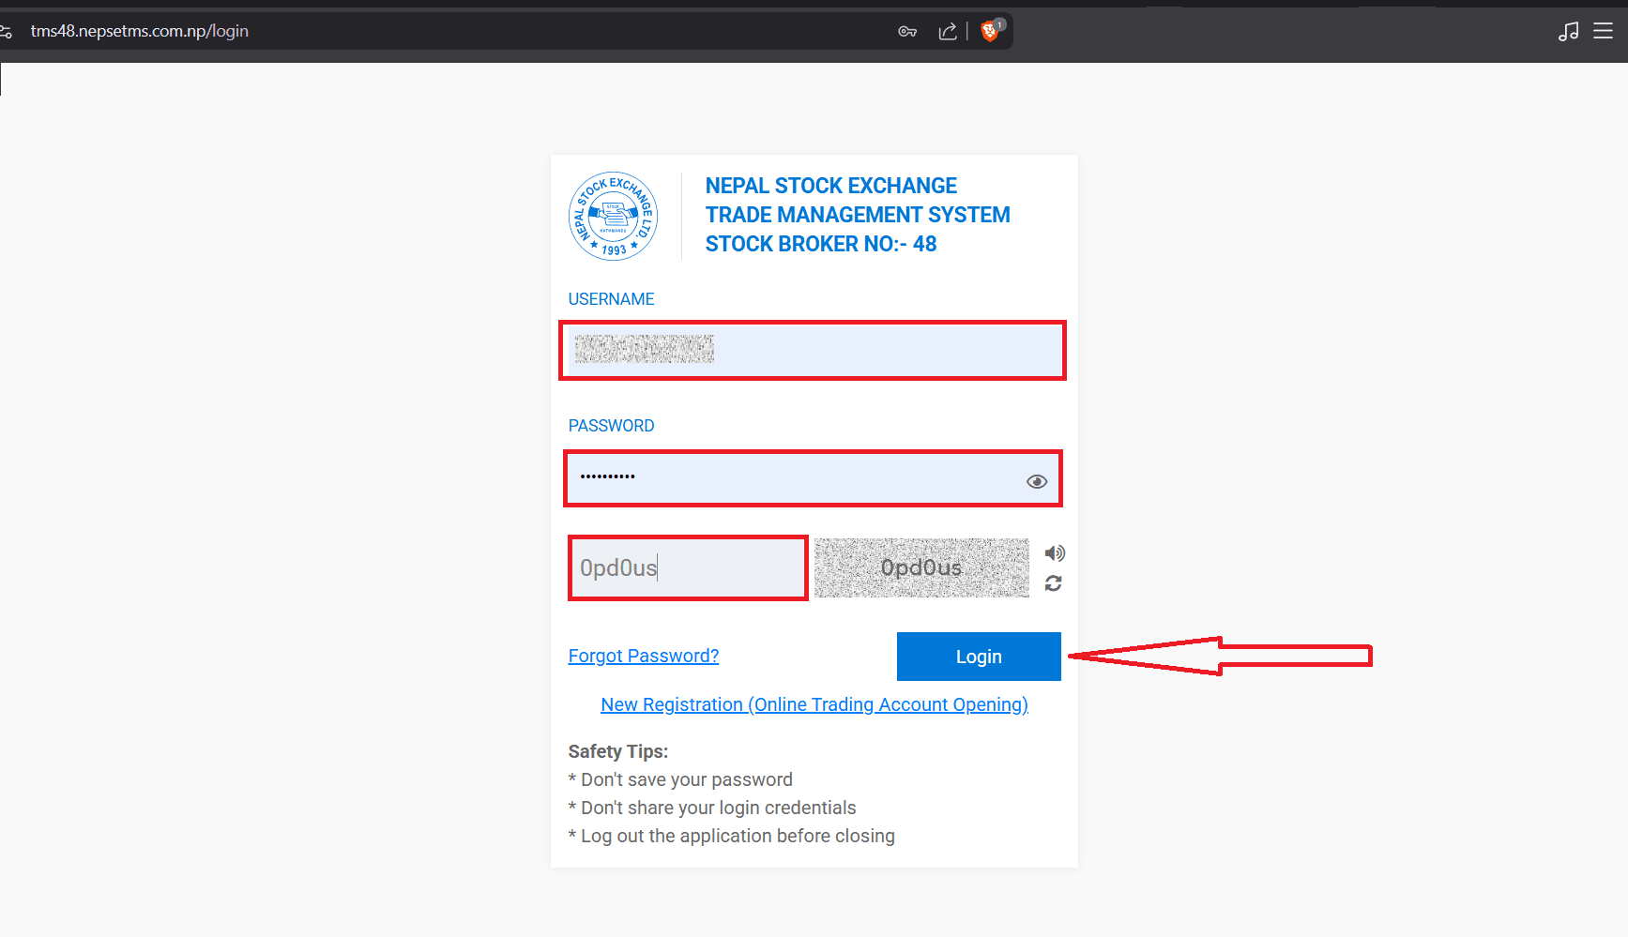Click the captcha text input field
Viewport: 1628px width, 937px height.
click(688, 567)
